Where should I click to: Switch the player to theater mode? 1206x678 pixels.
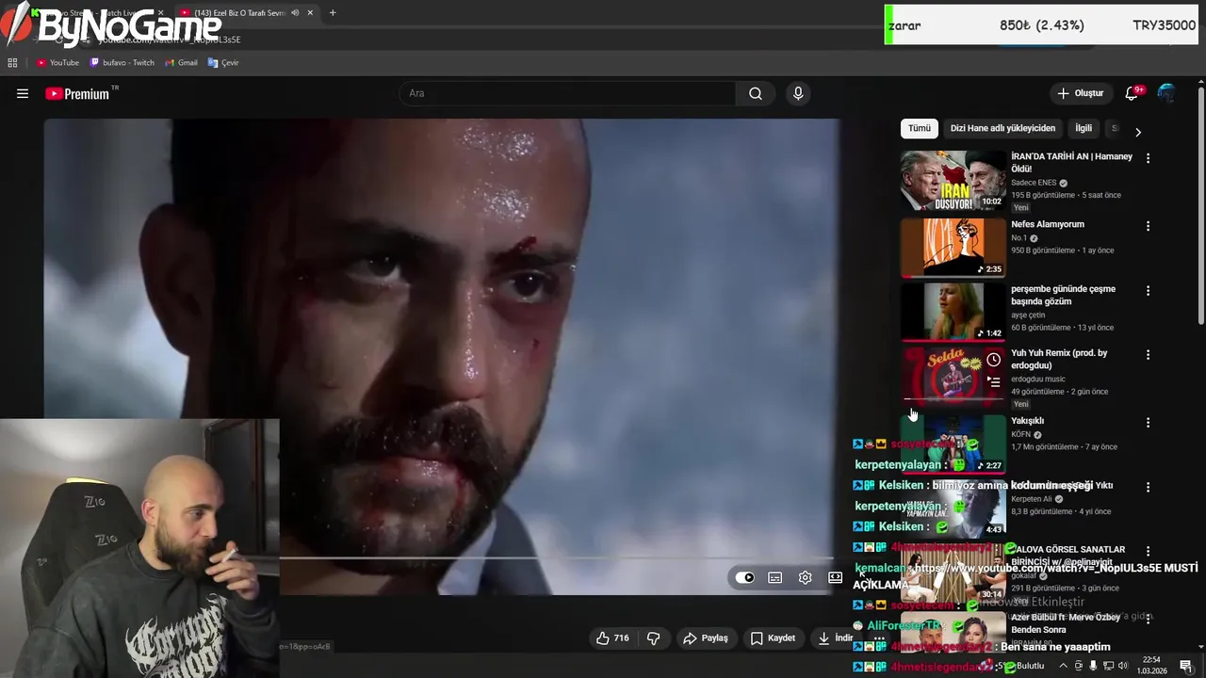[835, 577]
